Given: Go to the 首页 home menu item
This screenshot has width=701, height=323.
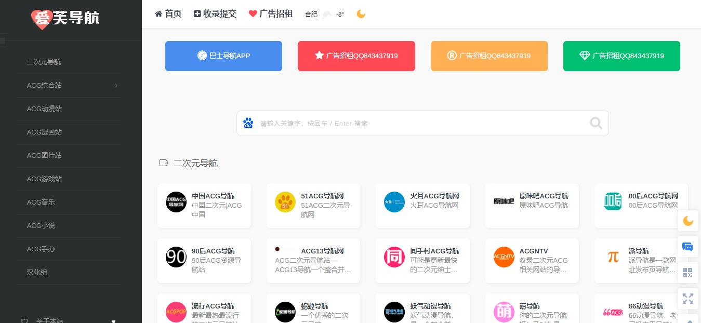Looking at the screenshot, I should [x=168, y=14].
